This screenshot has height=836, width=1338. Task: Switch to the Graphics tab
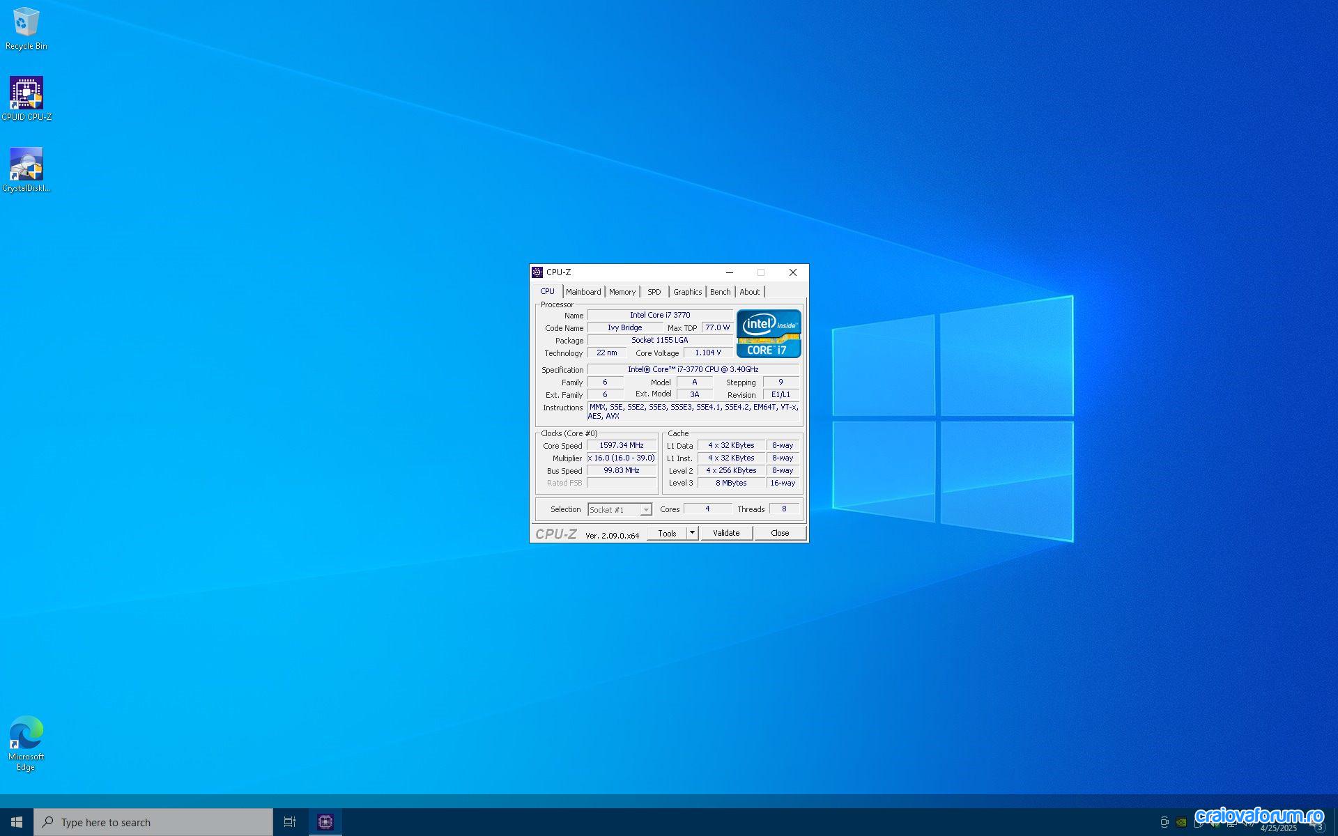tap(688, 292)
